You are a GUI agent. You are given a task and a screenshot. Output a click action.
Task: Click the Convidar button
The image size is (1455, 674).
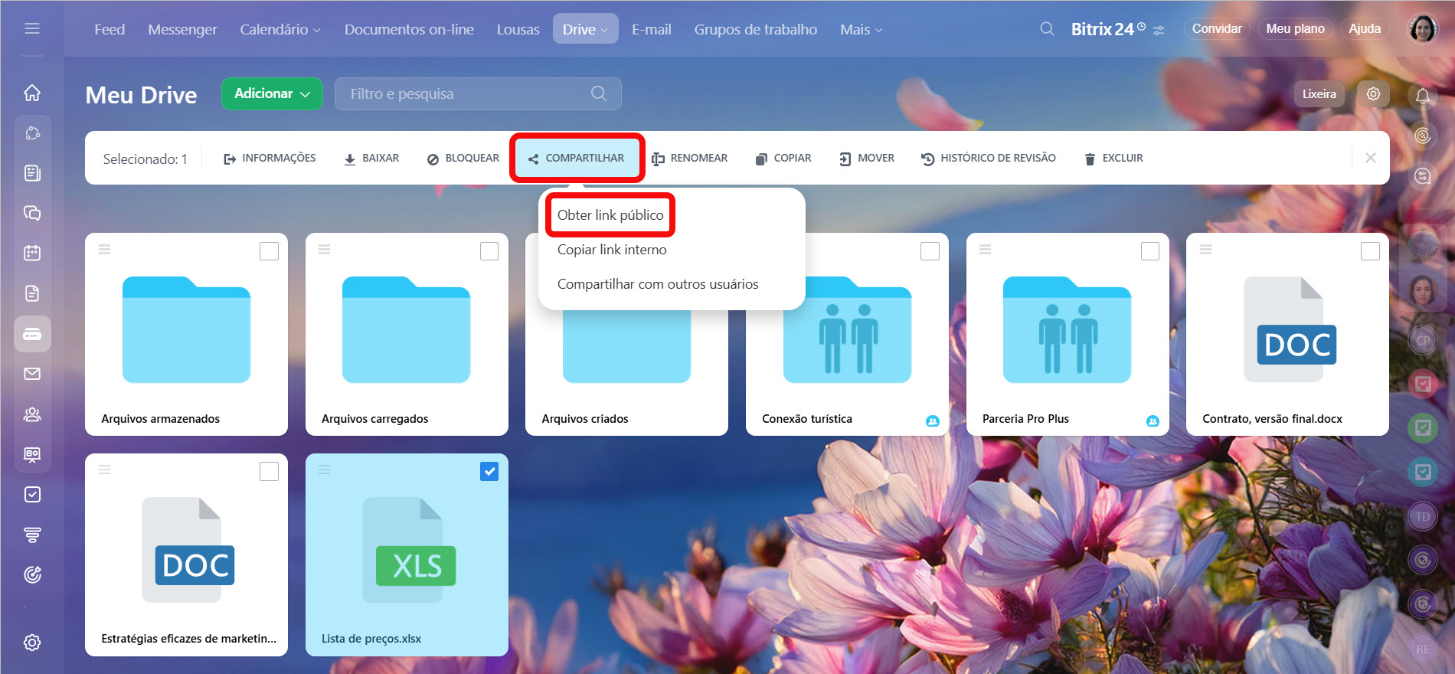pos(1217,28)
